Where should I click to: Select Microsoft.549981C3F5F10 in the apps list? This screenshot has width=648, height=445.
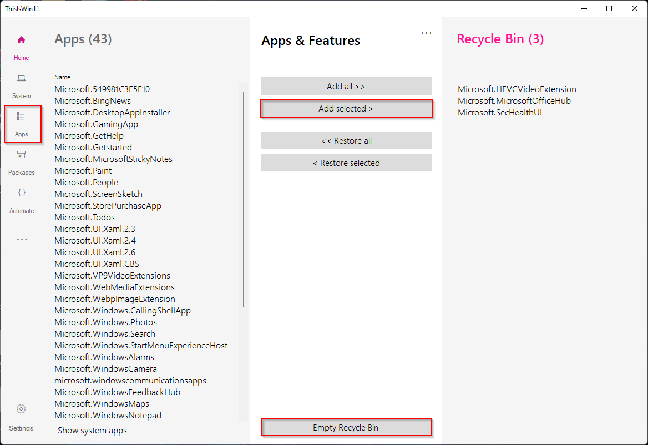(102, 89)
